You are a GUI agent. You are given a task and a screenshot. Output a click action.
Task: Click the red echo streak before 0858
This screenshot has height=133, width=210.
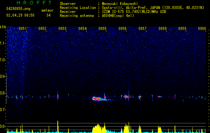click(160, 96)
